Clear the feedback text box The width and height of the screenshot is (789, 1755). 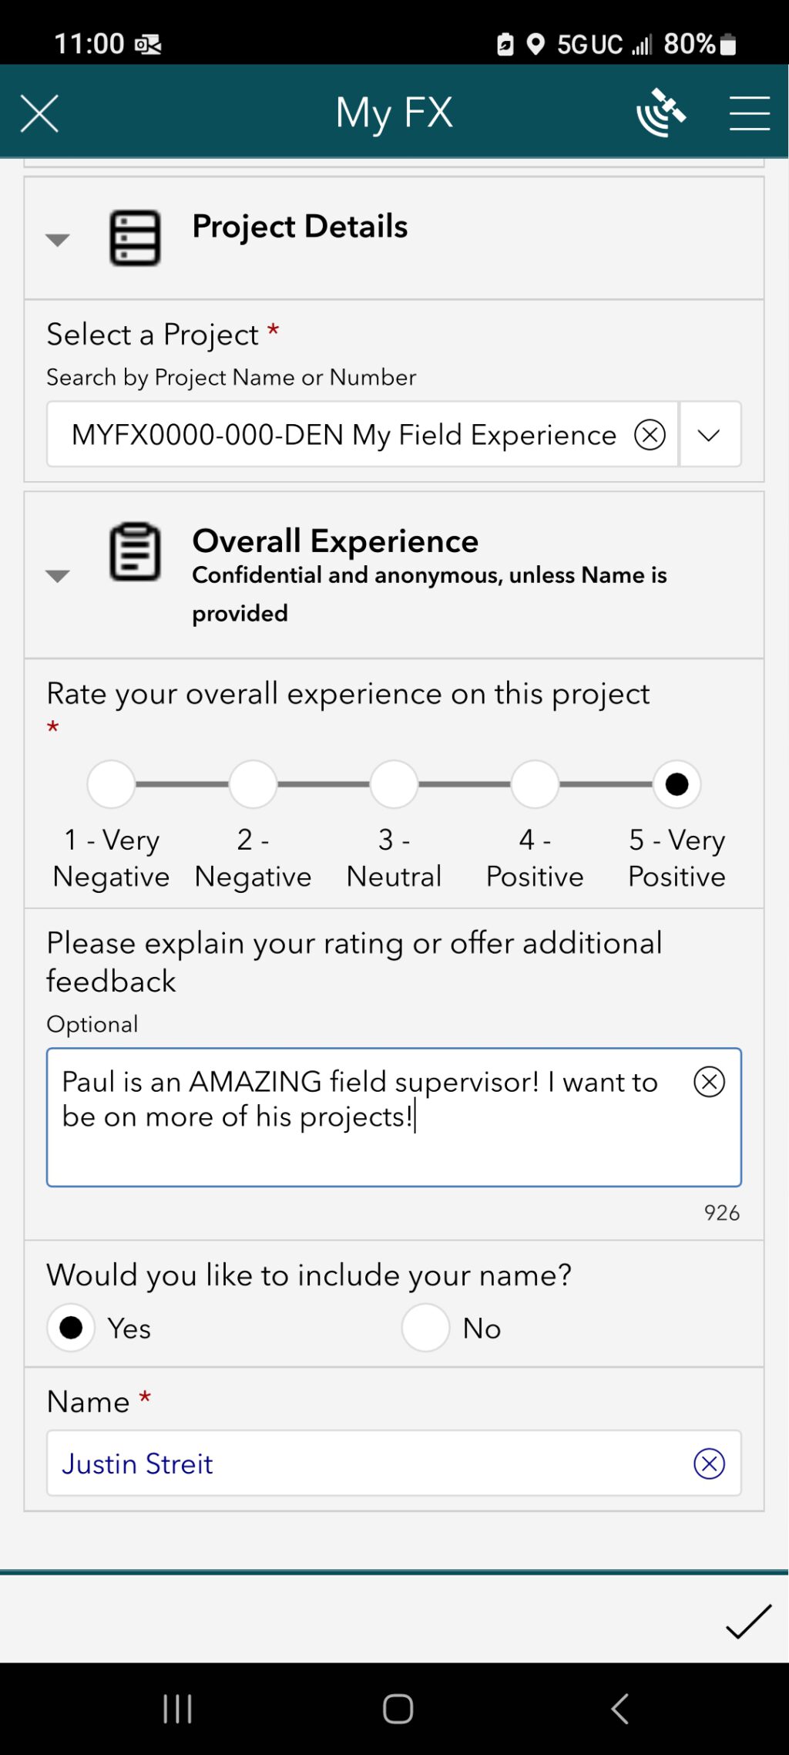(709, 1082)
